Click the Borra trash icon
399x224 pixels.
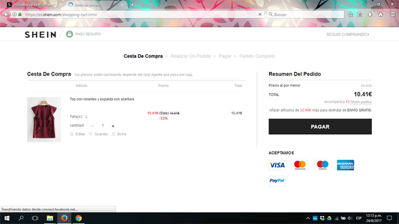(114, 134)
